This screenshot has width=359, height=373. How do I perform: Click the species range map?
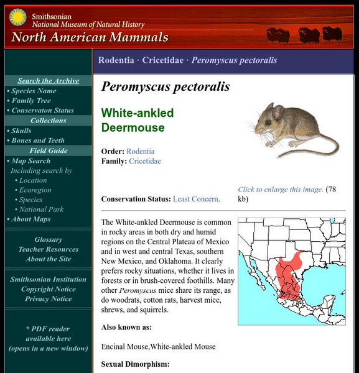[x=292, y=272]
